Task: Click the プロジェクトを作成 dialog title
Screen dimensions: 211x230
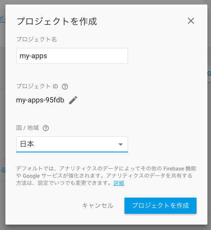Action: [x=57, y=21]
